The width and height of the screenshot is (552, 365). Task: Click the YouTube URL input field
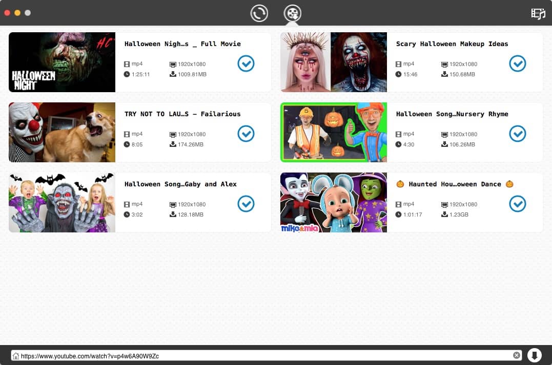point(267,355)
